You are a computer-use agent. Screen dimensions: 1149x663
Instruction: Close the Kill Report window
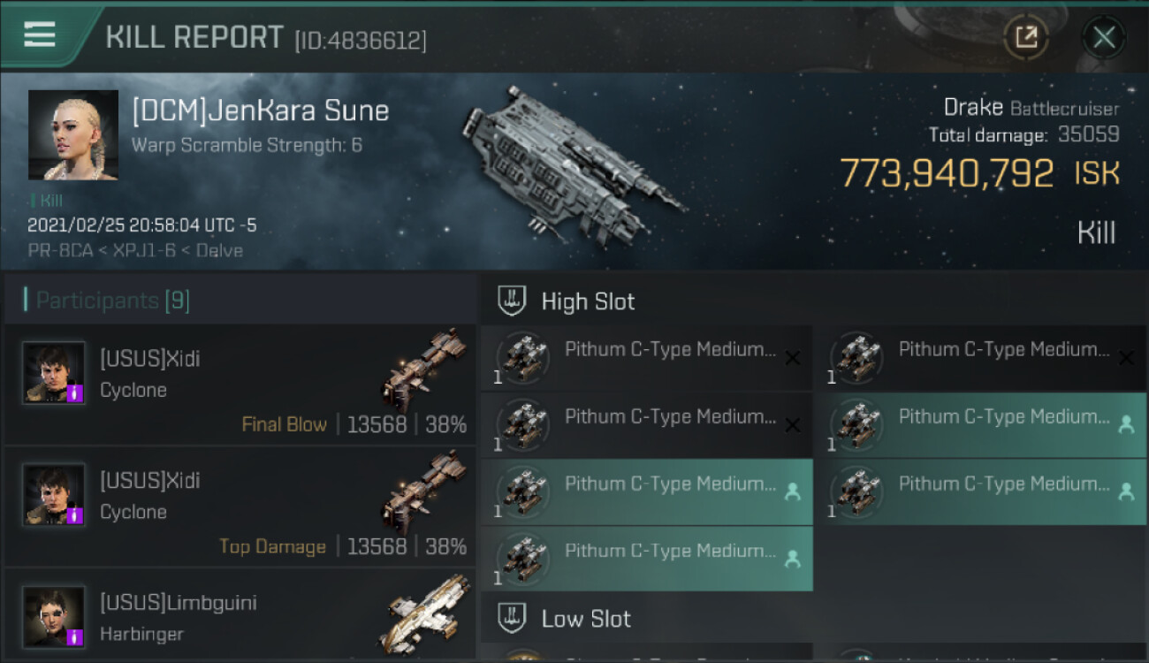coord(1104,37)
